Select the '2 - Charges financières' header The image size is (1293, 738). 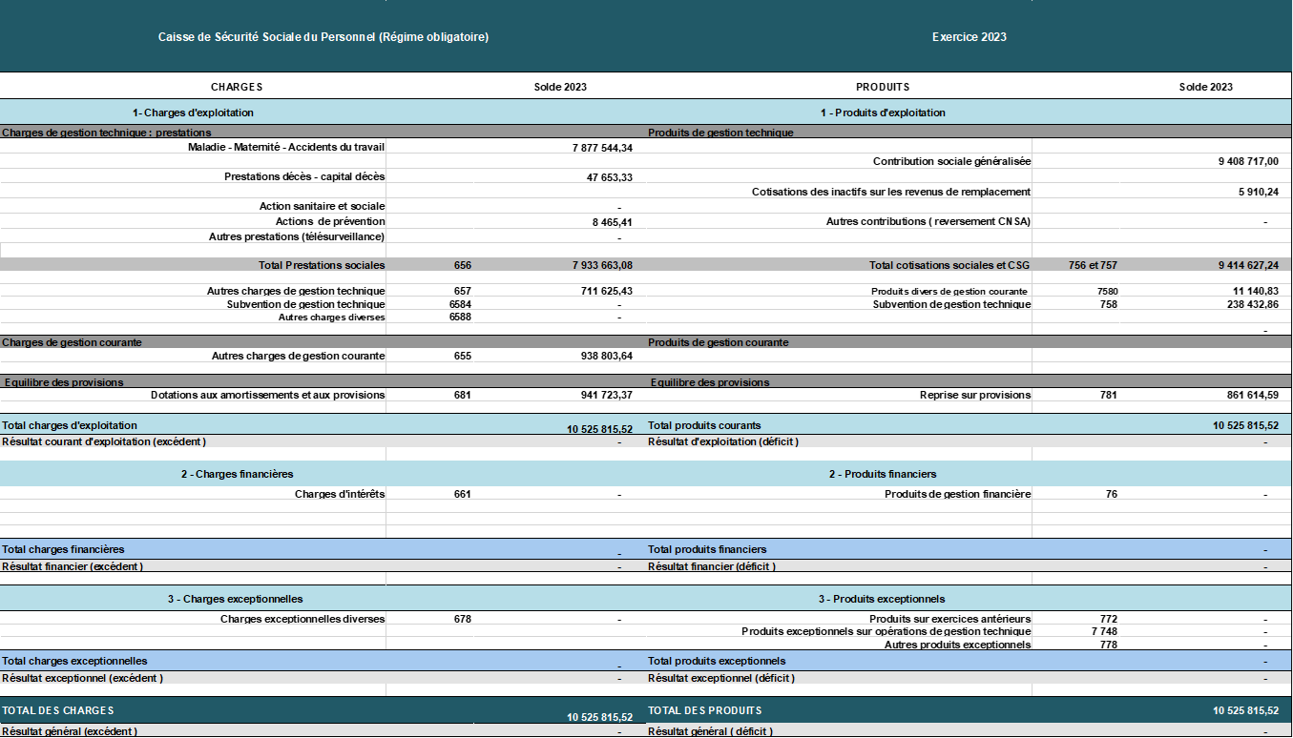[x=237, y=474]
